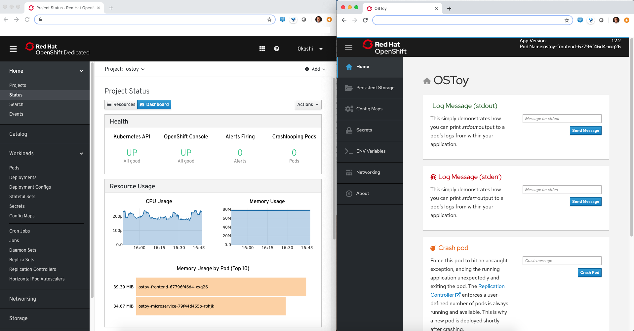Open the hamburger menu in OpenShift Dedicated console

point(13,49)
